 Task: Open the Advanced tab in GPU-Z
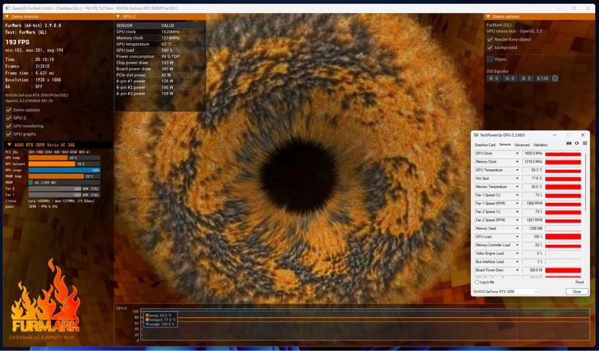tap(522, 145)
